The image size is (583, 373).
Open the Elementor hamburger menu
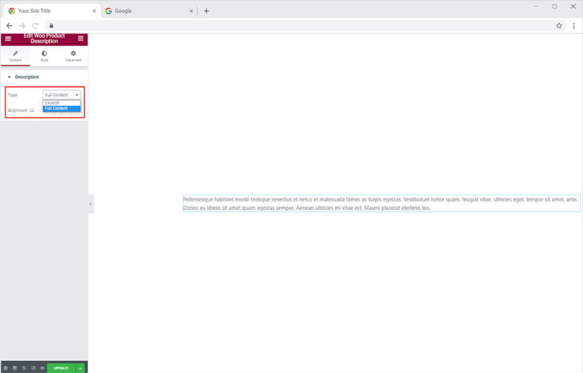[8, 39]
